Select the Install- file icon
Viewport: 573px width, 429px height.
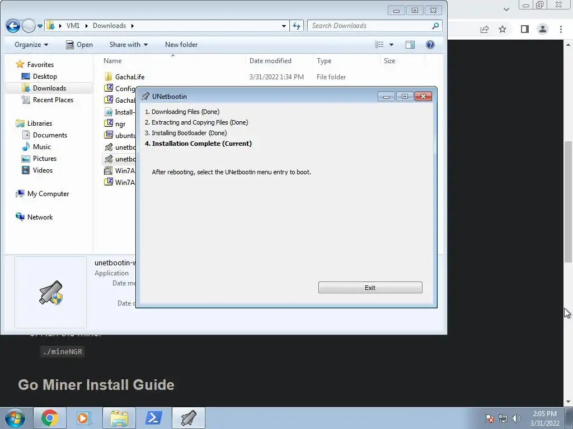[x=108, y=112]
